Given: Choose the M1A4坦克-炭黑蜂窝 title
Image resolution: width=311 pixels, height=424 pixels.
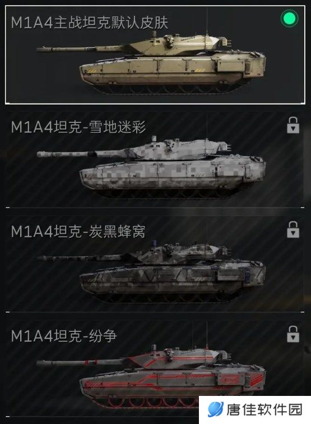Looking at the screenshot, I should 78,231.
